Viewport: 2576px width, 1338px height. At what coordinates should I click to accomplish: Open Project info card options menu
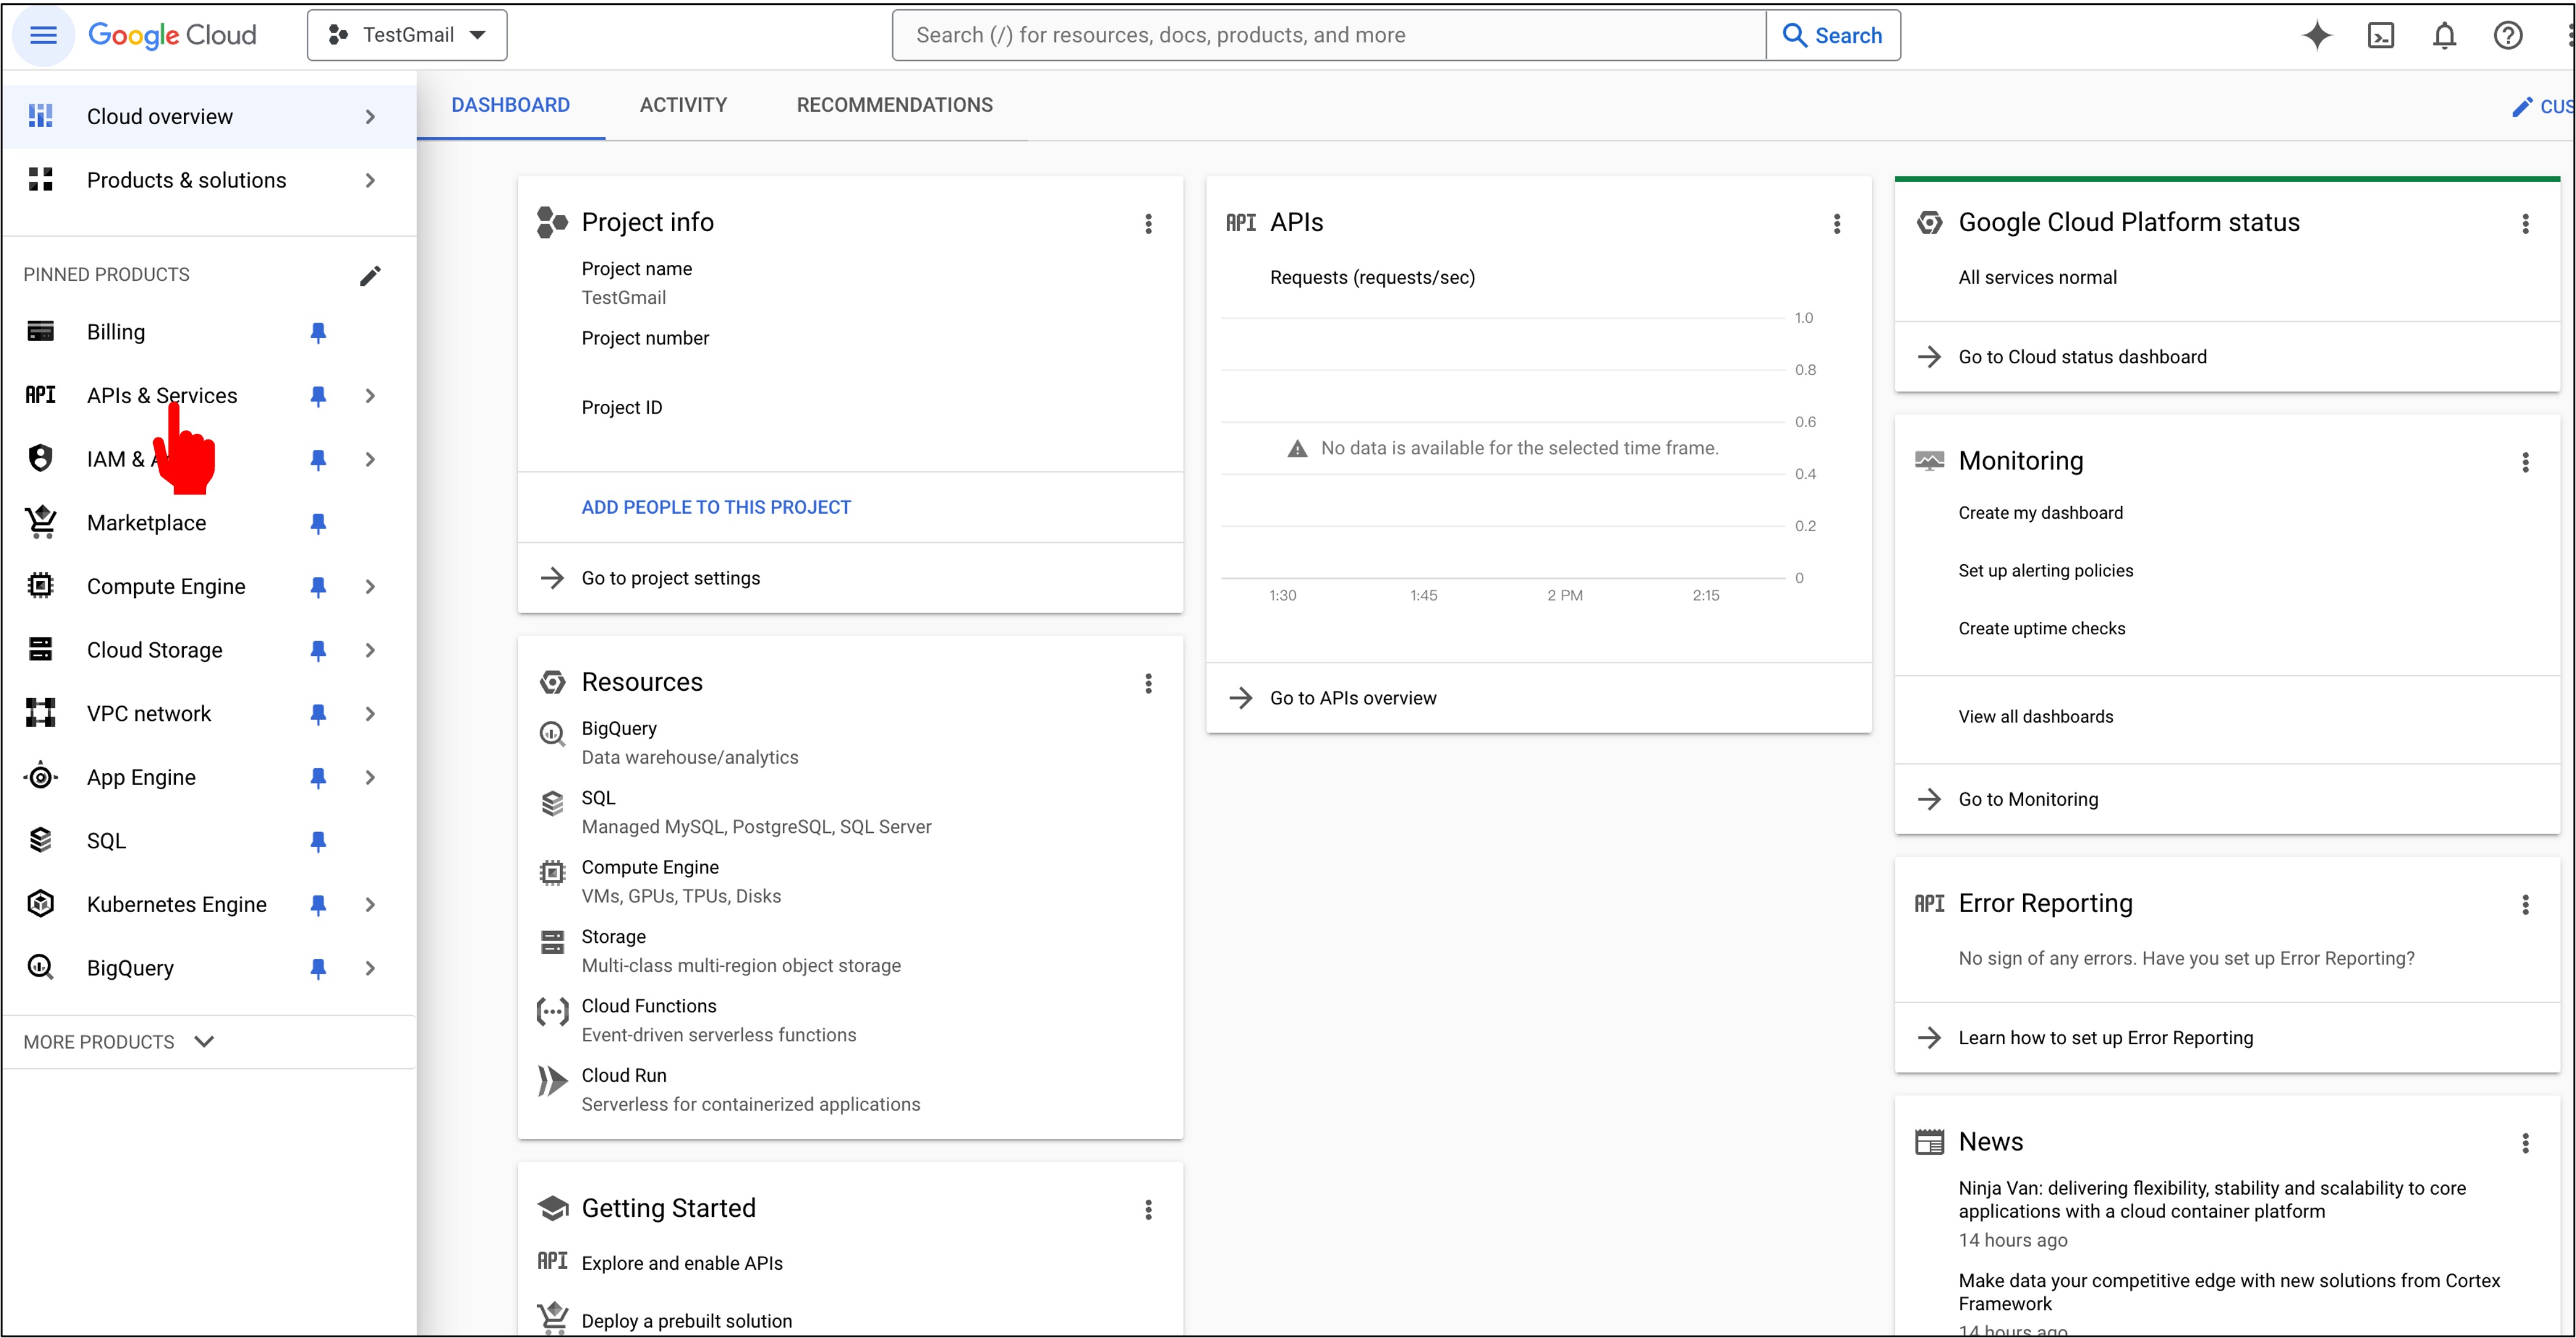1148,224
